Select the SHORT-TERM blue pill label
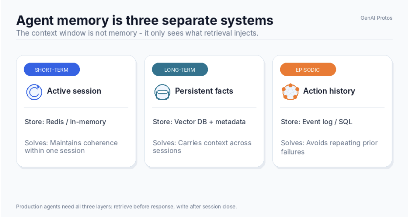 point(52,70)
